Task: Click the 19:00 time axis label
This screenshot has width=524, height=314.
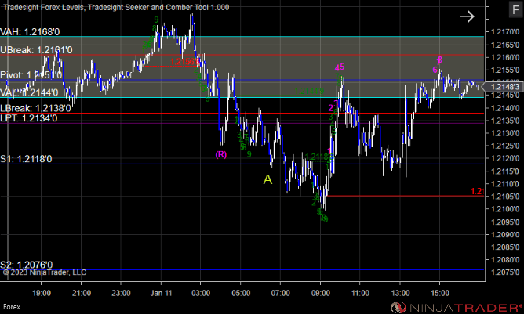Action: pos(42,293)
